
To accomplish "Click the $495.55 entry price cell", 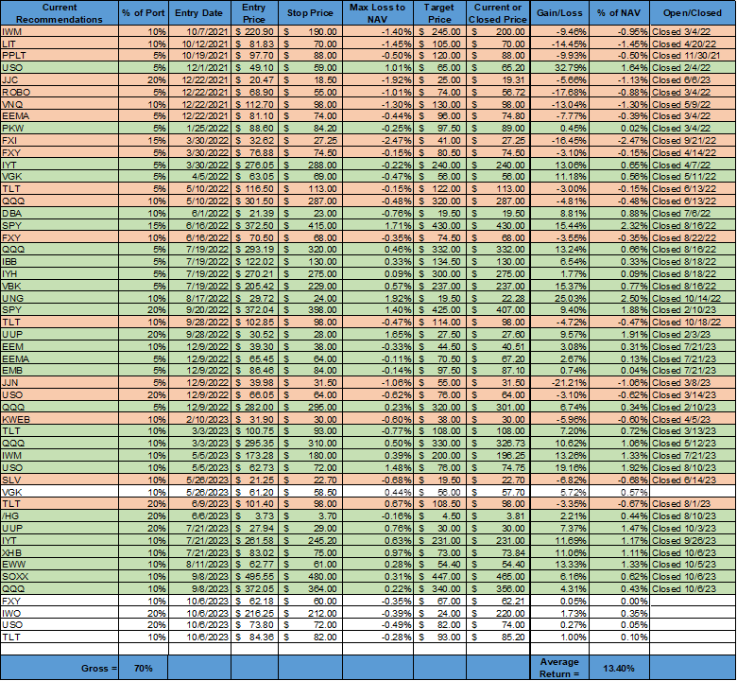I will [254, 577].
